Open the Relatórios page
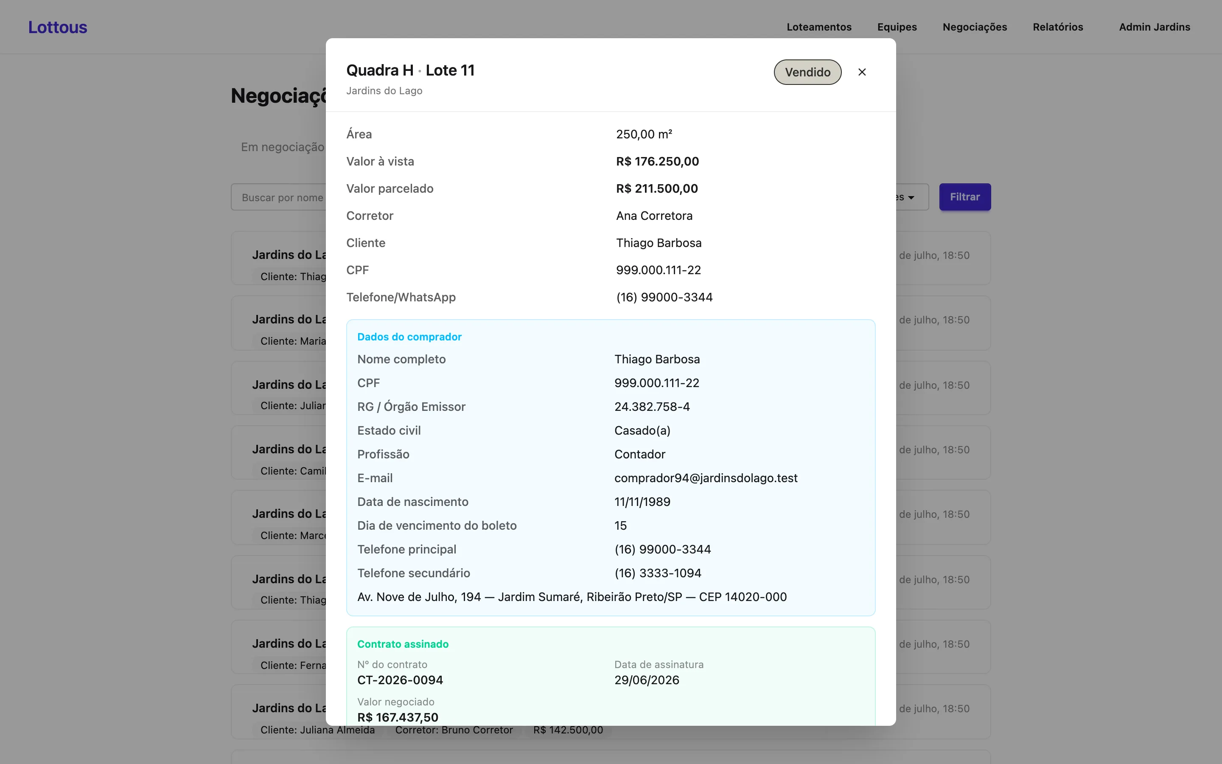 [x=1058, y=27]
